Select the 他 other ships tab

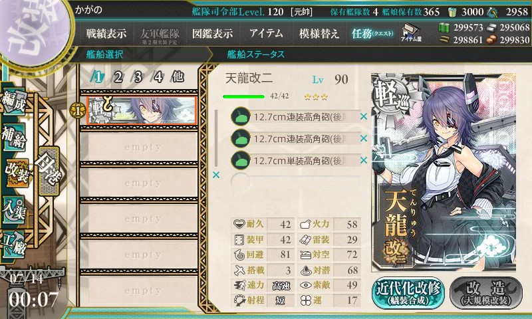[x=178, y=77]
